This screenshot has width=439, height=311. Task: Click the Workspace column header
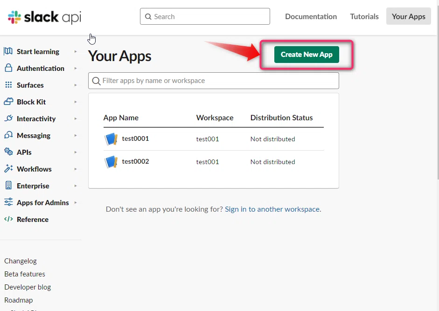215,118
